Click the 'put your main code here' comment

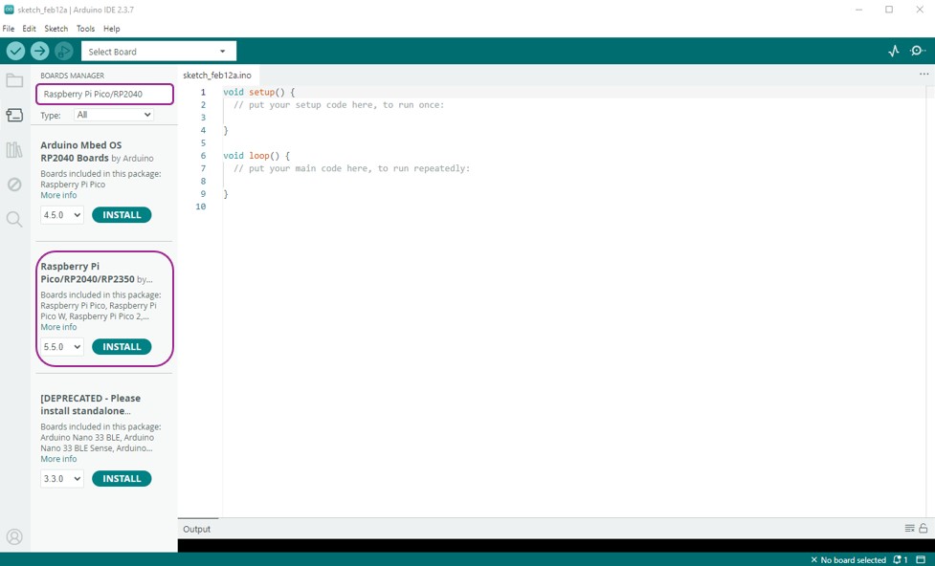[x=352, y=168]
